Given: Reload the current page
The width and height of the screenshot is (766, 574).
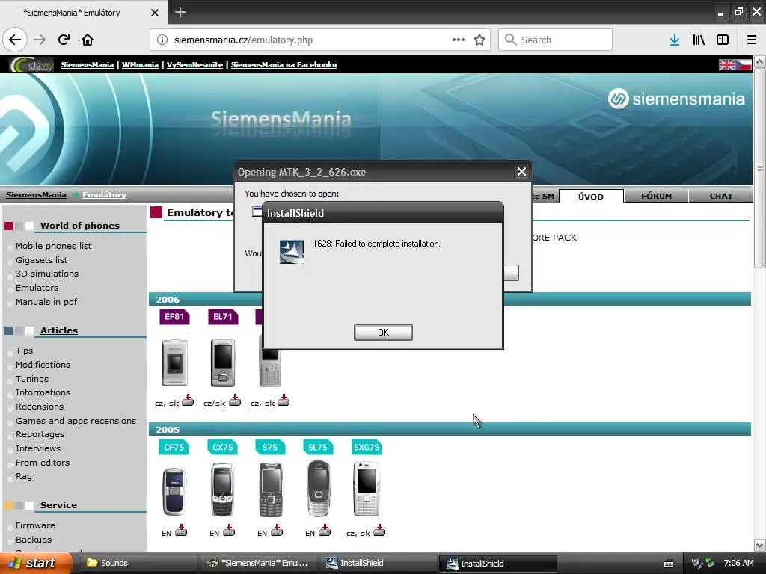Looking at the screenshot, I should click(x=64, y=40).
